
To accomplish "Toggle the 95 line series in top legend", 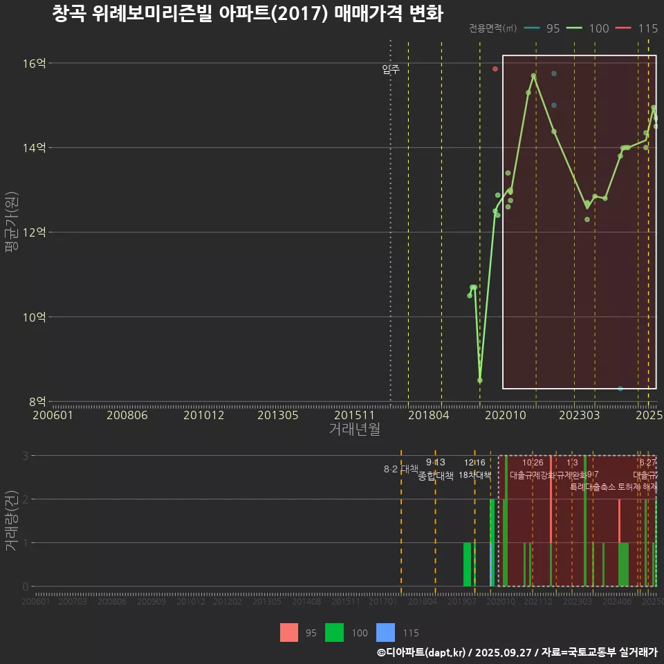I will coord(542,28).
